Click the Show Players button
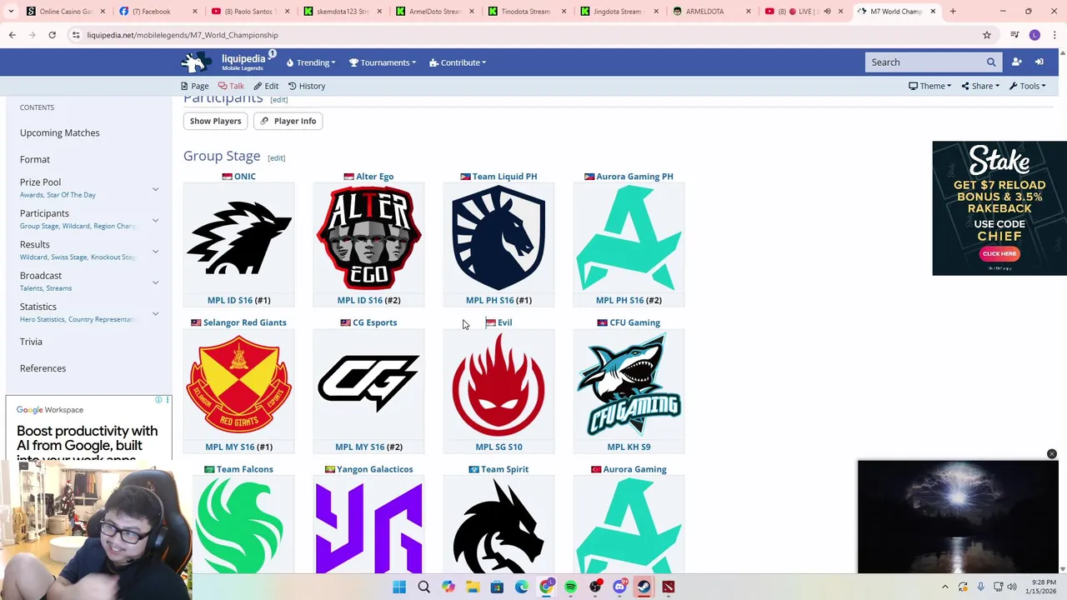Image resolution: width=1067 pixels, height=600 pixels. 215,121
